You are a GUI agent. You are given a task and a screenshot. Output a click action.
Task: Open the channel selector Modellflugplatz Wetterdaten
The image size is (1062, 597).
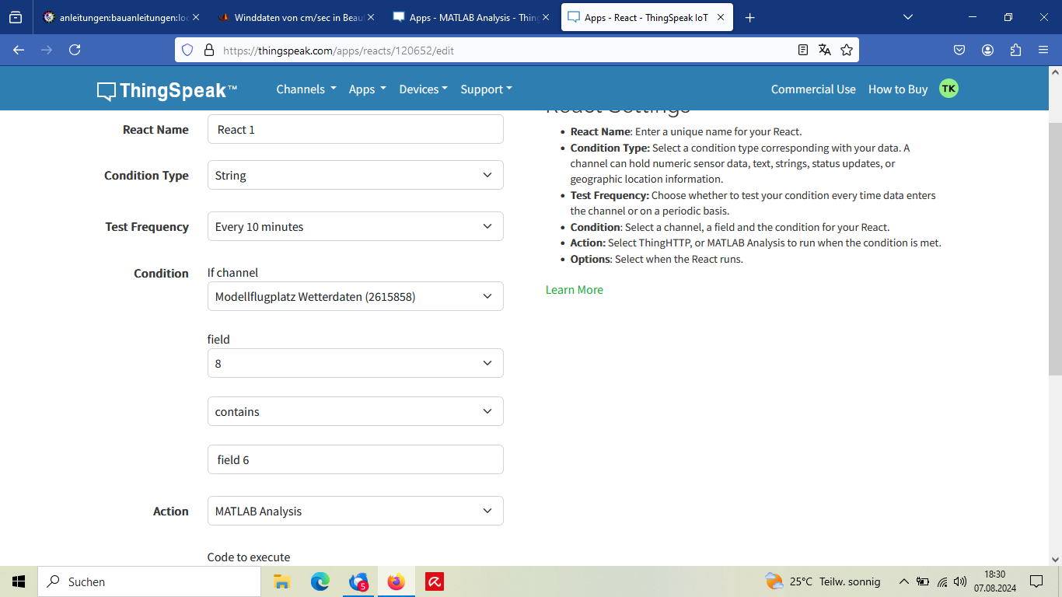[x=355, y=297]
